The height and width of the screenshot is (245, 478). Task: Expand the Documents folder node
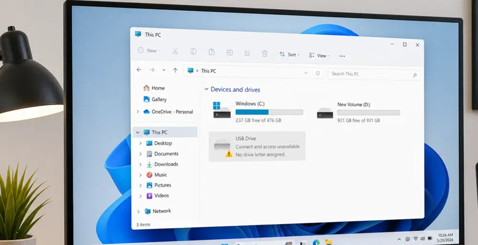141,154
